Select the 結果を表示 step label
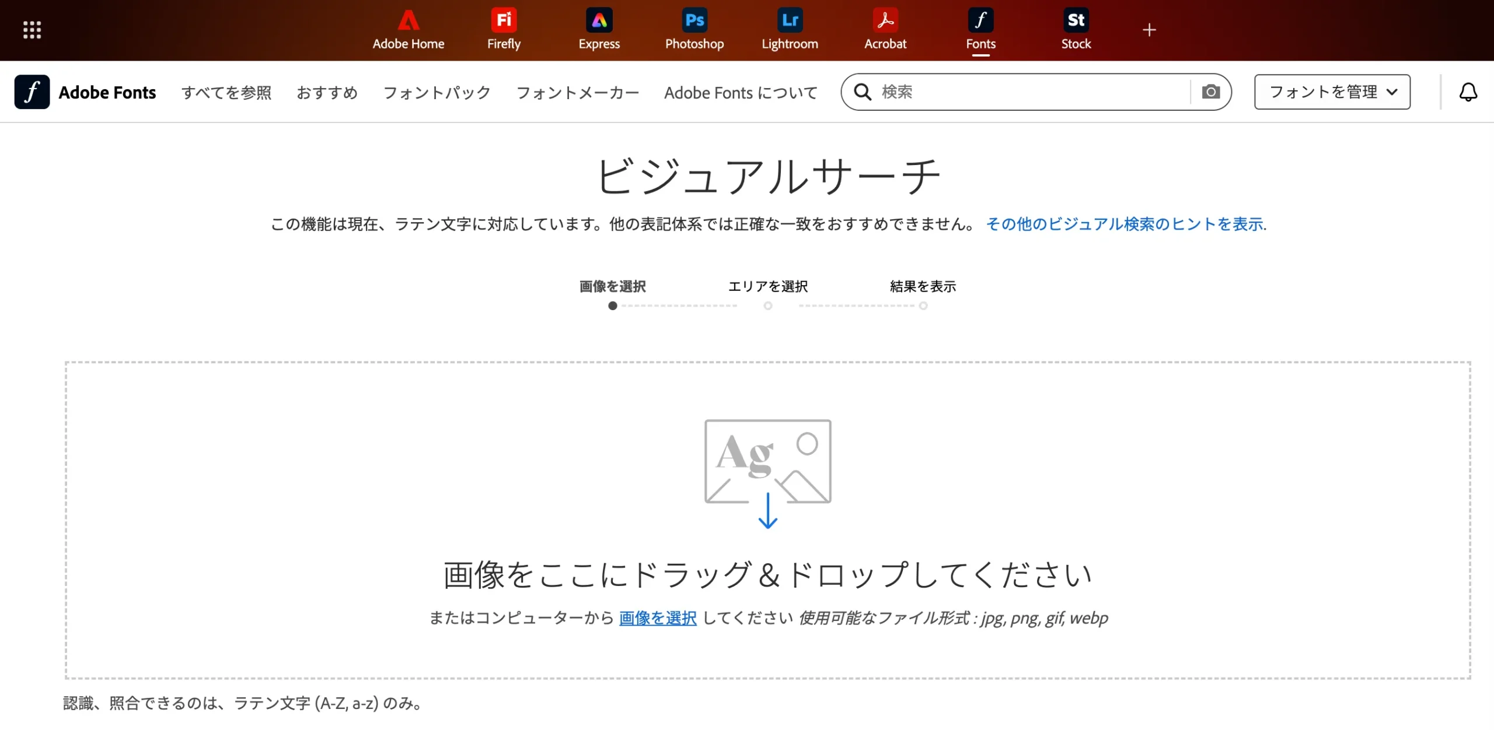 click(x=923, y=286)
